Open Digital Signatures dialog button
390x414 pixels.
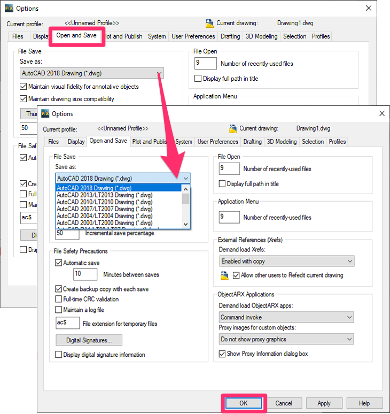click(89, 340)
